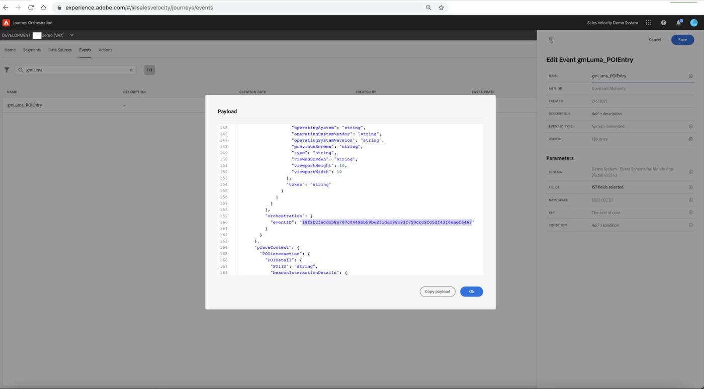Open notifications bell icon
Screen dimensions: 704x389
point(679,23)
